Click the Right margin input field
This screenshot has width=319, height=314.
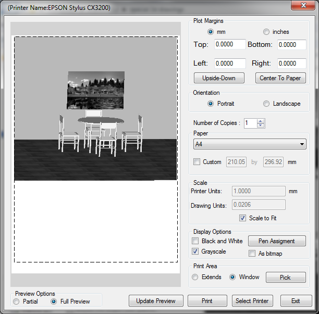coord(291,64)
